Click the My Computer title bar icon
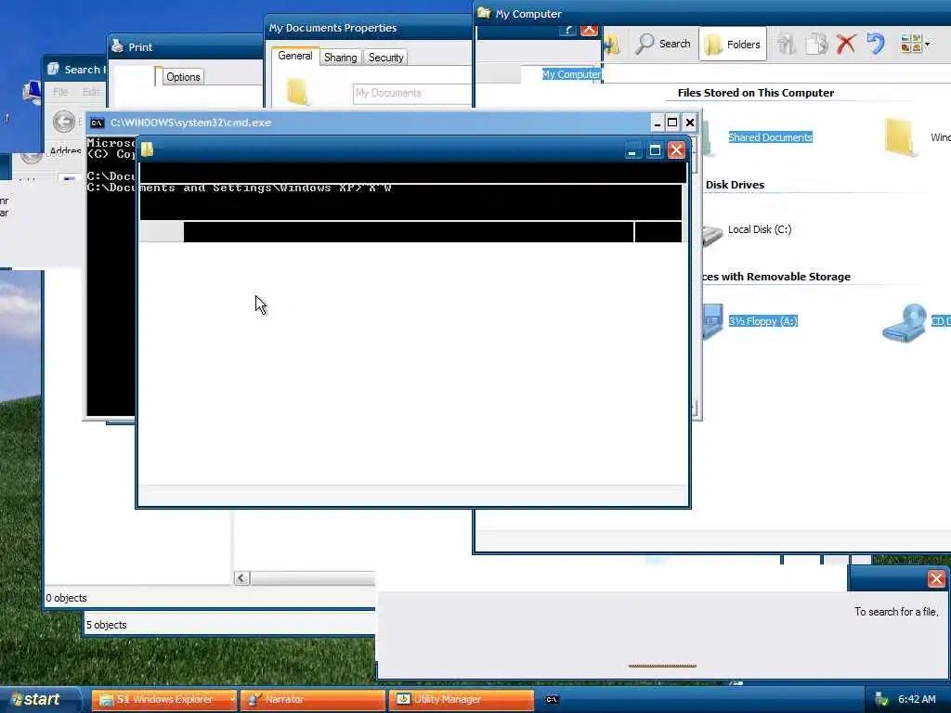The height and width of the screenshot is (713, 951). click(x=483, y=13)
